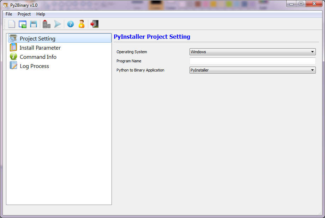Screen dimensions: 325x218
Task: Open the File menu
Action: click(x=9, y=14)
